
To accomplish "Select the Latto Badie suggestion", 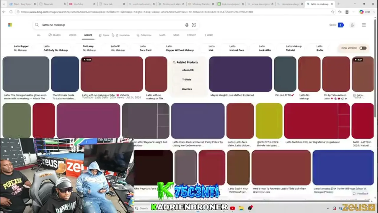I will [x=320, y=48].
